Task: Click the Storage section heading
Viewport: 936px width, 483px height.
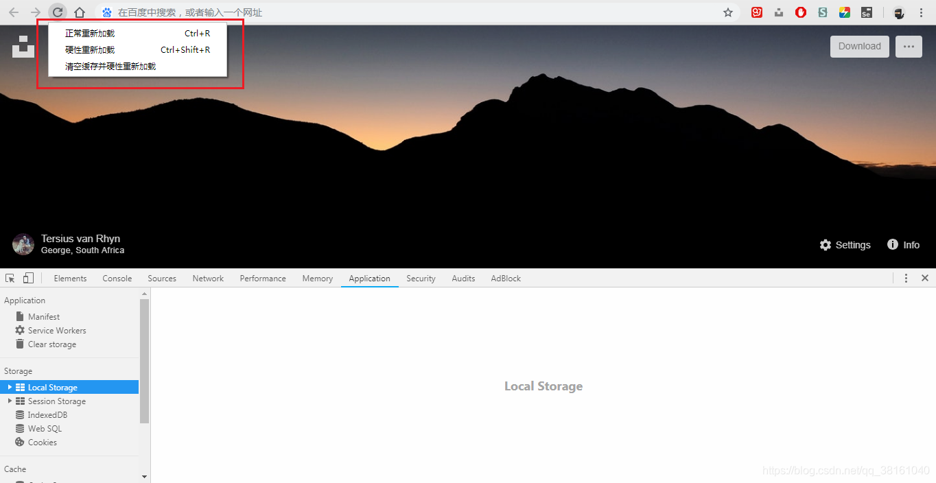Action: click(x=19, y=371)
